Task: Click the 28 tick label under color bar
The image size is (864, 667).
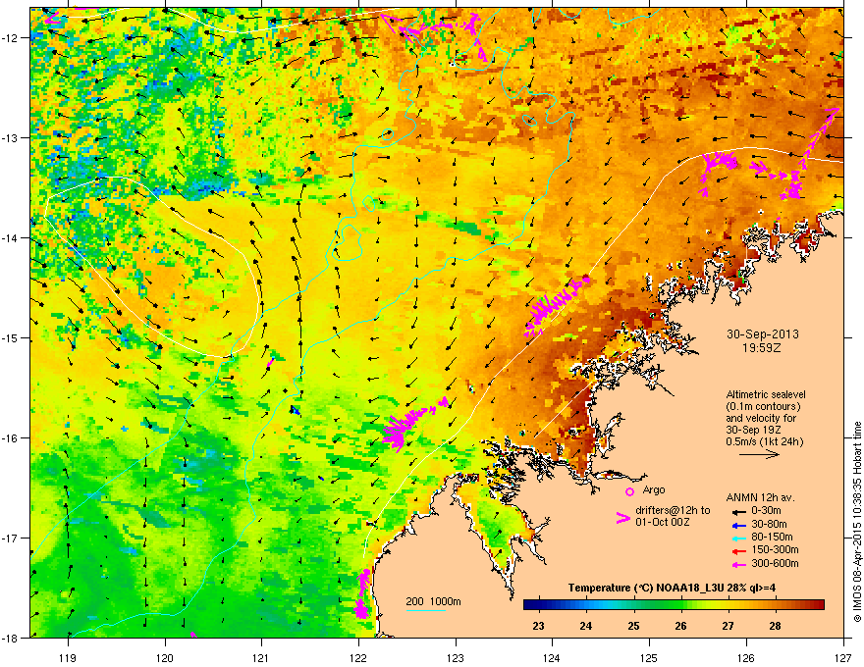Action: pyautogui.click(x=776, y=626)
